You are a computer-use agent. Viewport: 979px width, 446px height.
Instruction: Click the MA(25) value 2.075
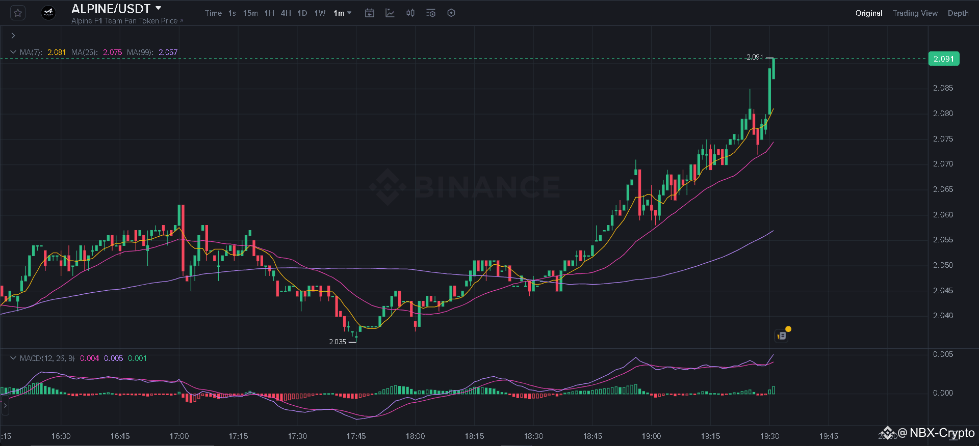point(112,52)
